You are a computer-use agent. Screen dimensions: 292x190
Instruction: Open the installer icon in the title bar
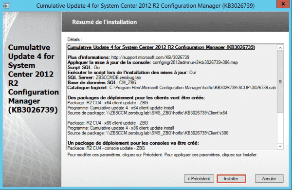coord(6,6)
